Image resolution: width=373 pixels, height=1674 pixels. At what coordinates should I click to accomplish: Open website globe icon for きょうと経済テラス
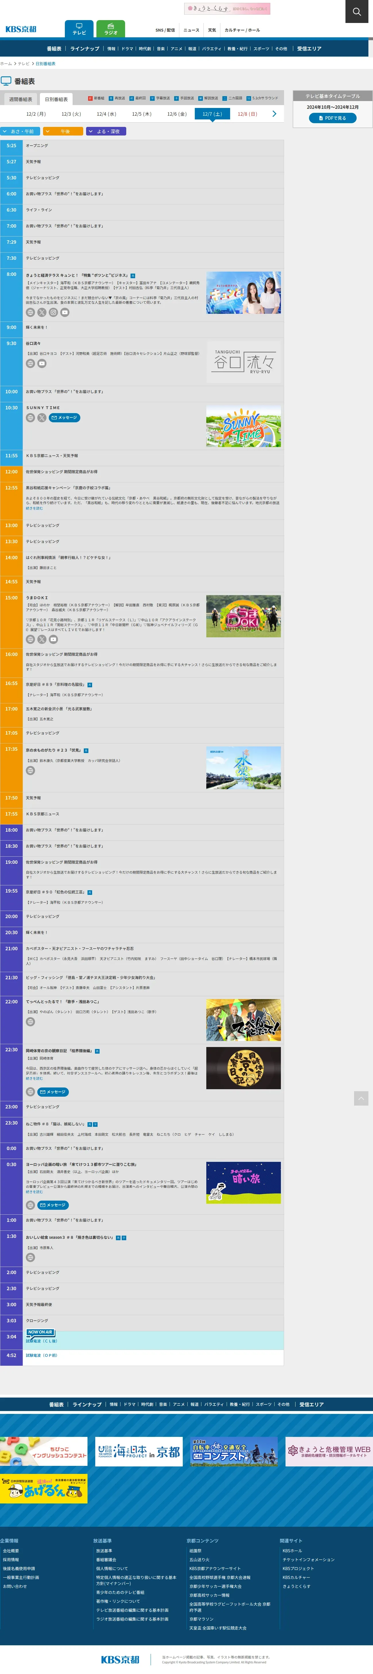(30, 313)
